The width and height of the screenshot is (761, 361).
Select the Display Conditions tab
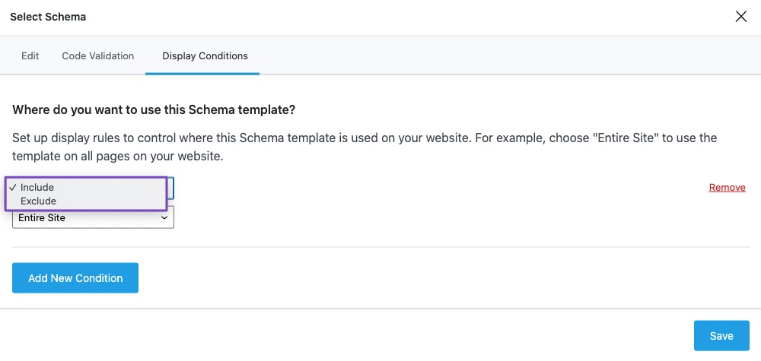pos(205,56)
